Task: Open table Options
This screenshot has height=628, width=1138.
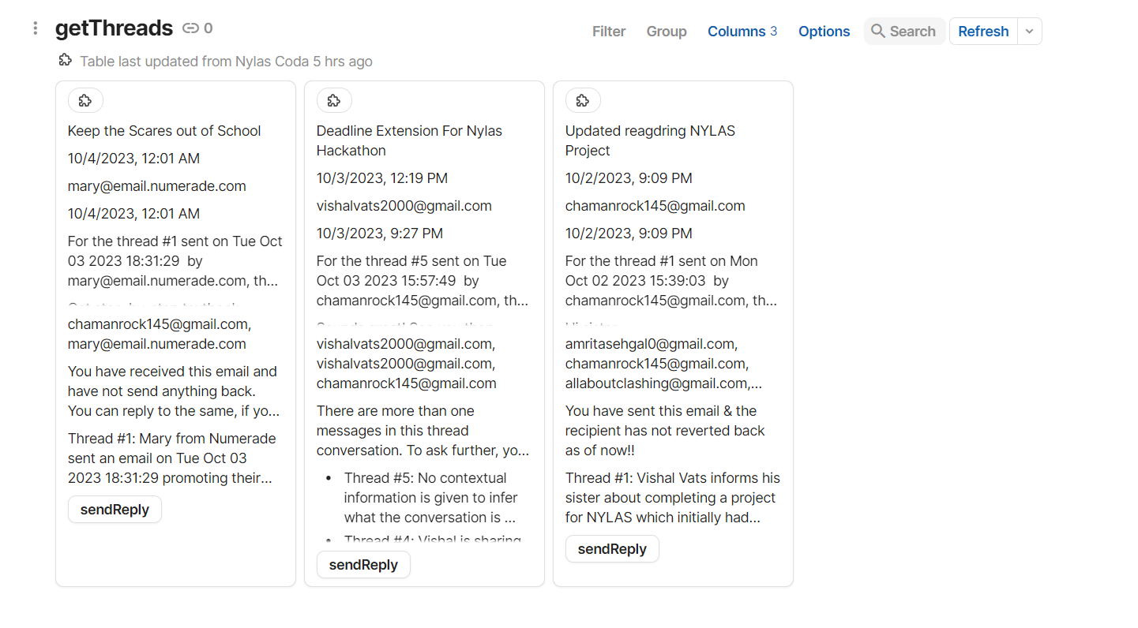Action: [824, 32]
